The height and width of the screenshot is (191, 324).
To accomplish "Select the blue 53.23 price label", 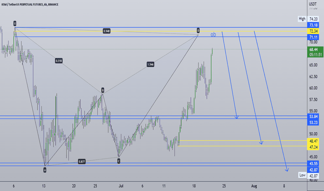I will pyautogui.click(x=313, y=122).
